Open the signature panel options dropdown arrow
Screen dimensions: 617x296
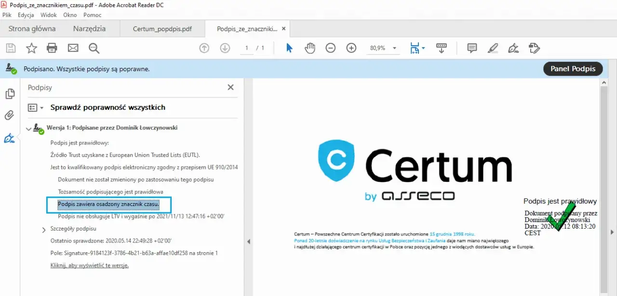(41, 108)
